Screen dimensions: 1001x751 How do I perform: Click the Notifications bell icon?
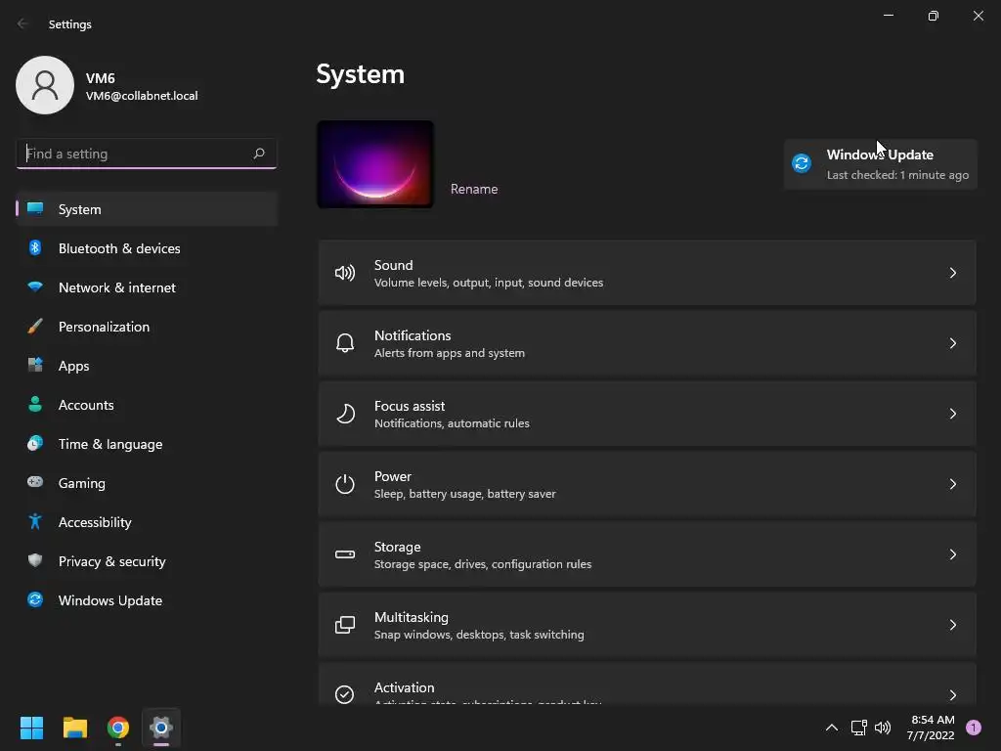coord(345,343)
